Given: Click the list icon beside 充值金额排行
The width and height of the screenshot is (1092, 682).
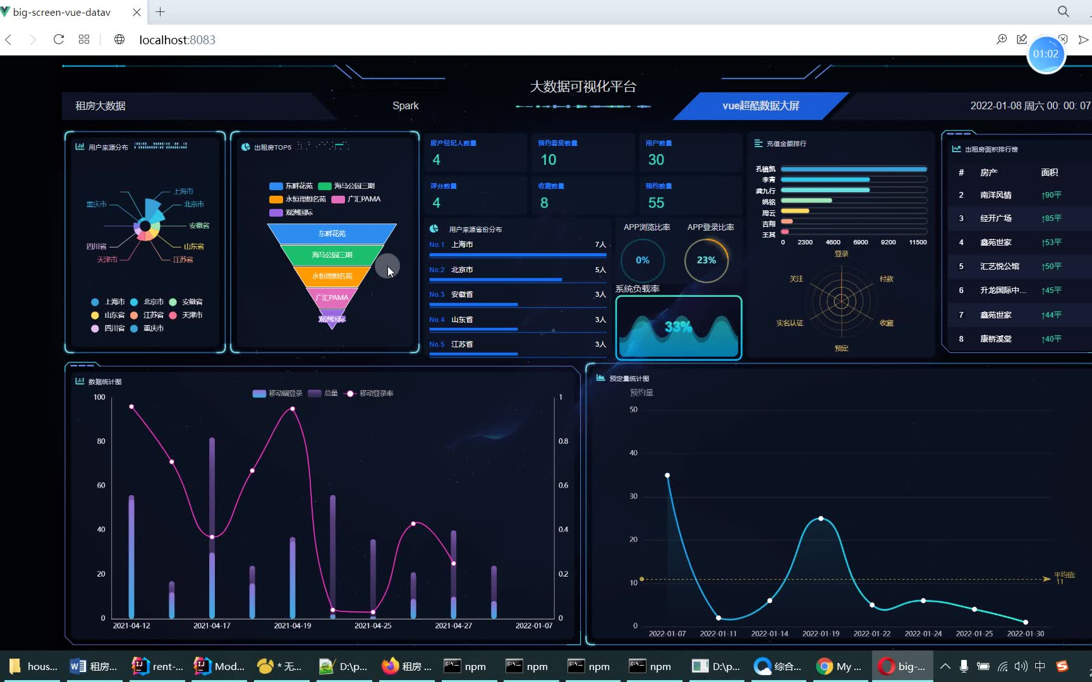Looking at the screenshot, I should click(758, 143).
